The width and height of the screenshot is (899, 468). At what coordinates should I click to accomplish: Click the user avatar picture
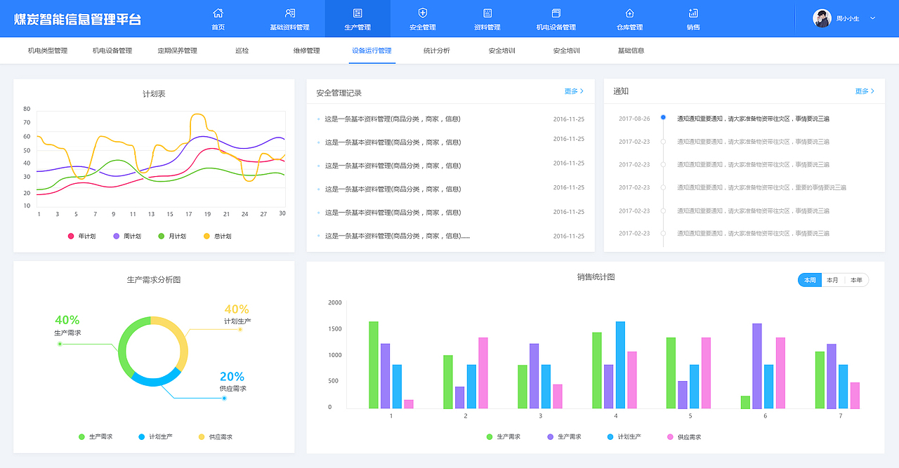[822, 18]
